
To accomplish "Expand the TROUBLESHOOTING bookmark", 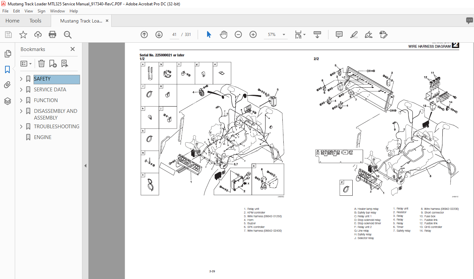I will click(x=21, y=127).
